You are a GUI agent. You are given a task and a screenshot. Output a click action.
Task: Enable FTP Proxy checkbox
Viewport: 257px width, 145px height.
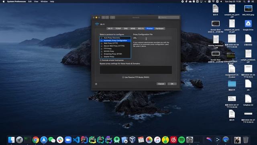pyautogui.click(x=102, y=49)
